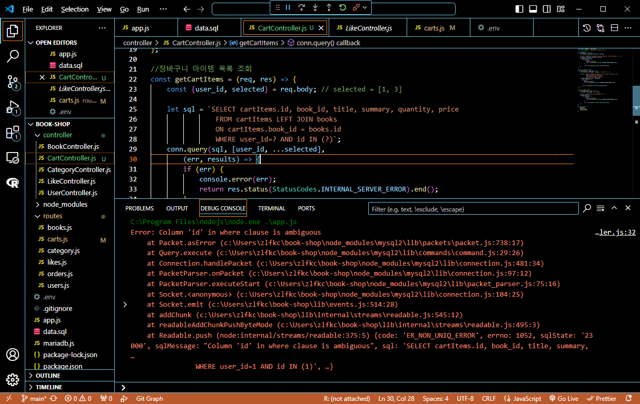This screenshot has width=640, height=404.
Task: Restart the debug session
Action: pyautogui.click(x=342, y=7)
